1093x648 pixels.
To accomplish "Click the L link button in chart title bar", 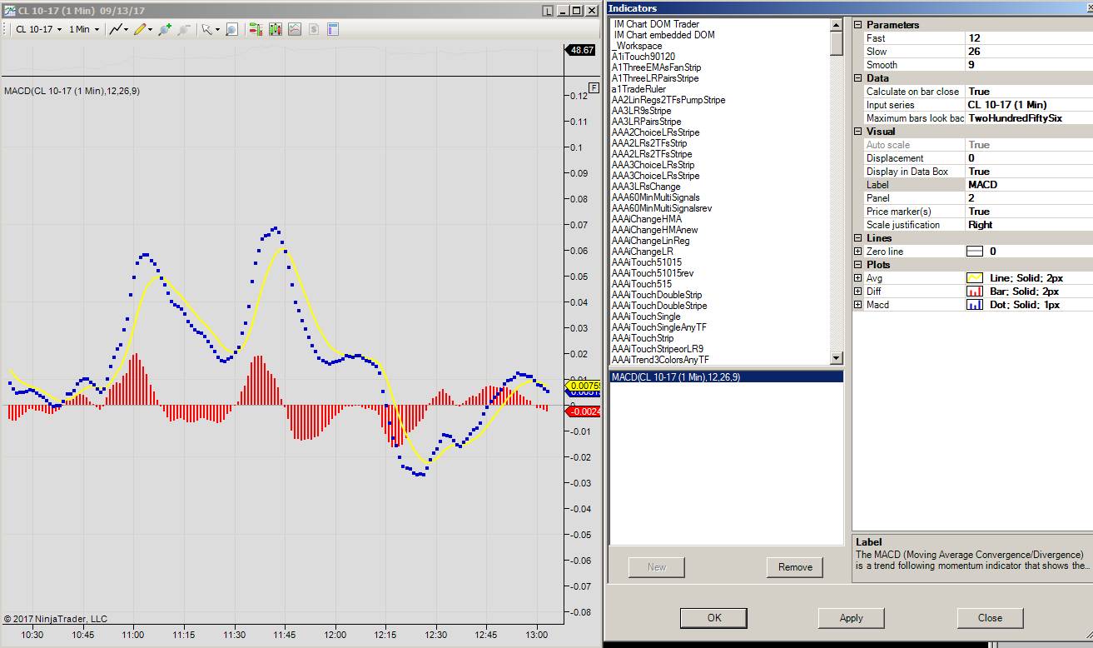I will point(546,11).
